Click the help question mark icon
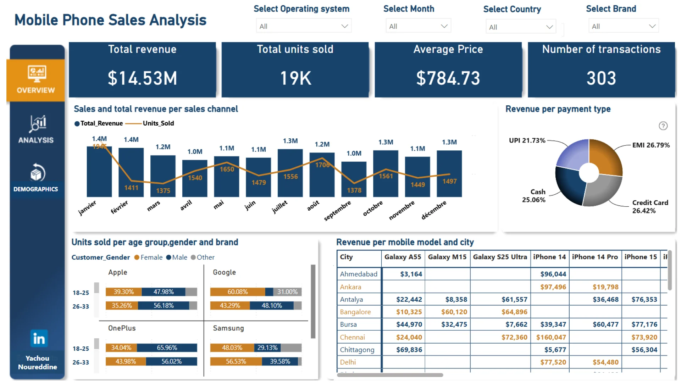This screenshot has height=383, width=681. [x=663, y=126]
